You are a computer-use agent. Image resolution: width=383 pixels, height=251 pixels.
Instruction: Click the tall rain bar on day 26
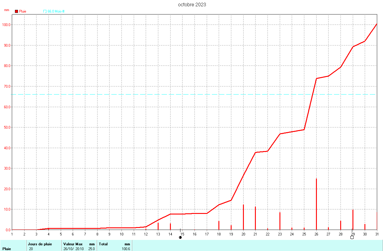pyautogui.click(x=316, y=204)
